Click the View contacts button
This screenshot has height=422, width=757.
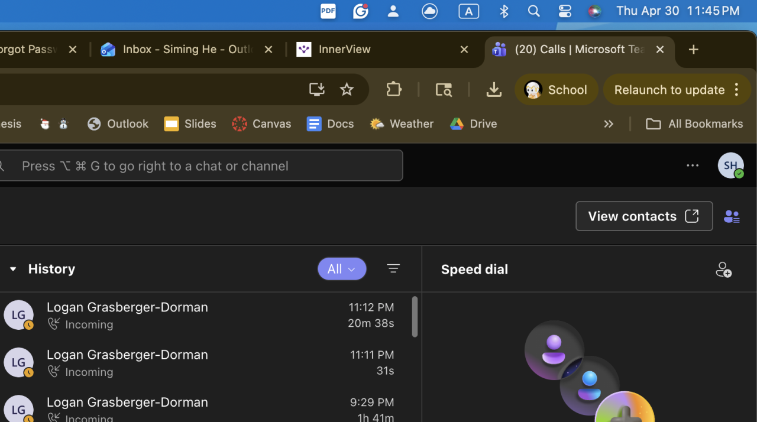pyautogui.click(x=644, y=216)
